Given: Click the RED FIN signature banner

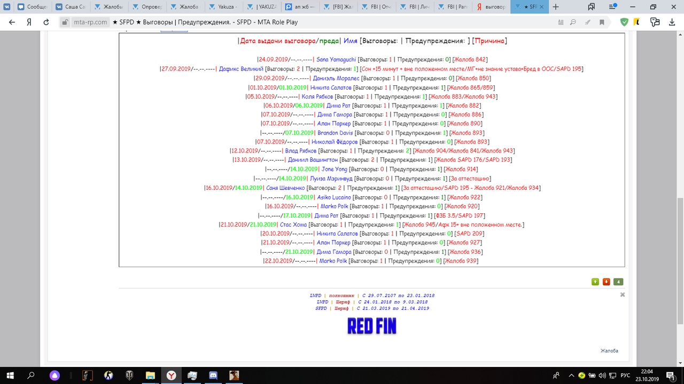Looking at the screenshot, I should point(372,326).
